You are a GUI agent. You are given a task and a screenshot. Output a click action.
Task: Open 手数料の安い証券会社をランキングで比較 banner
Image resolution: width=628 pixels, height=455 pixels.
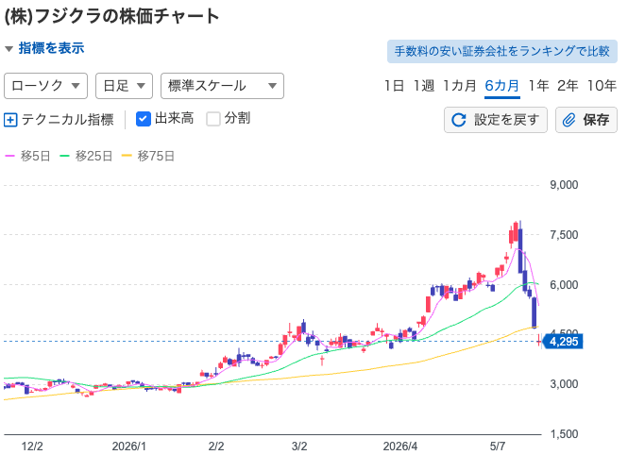click(501, 51)
